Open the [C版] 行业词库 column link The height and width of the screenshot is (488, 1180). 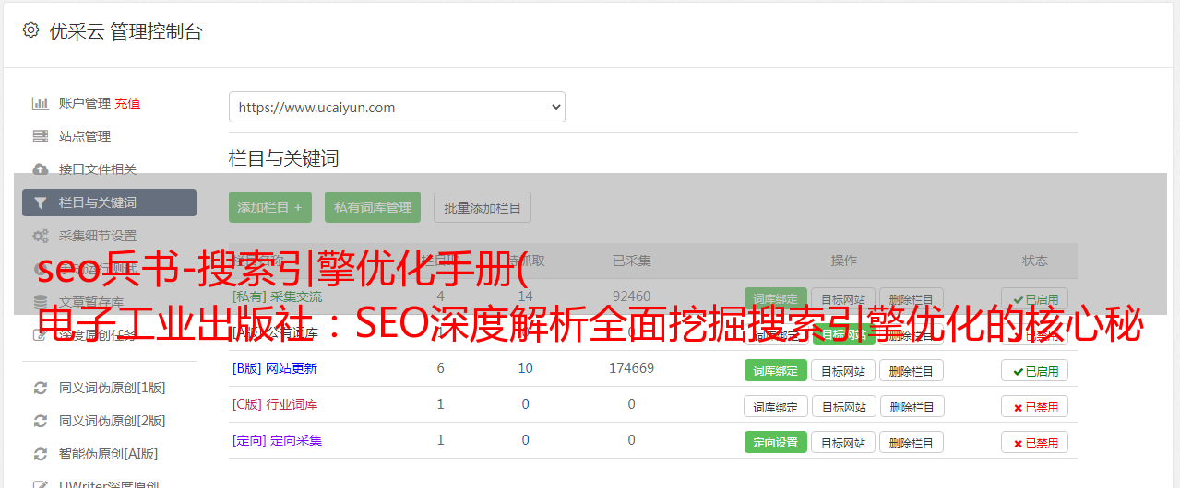tap(275, 404)
